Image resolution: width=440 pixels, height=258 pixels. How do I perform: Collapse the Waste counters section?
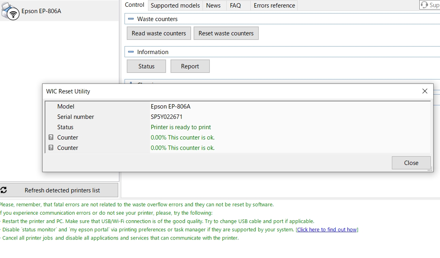pyautogui.click(x=131, y=19)
